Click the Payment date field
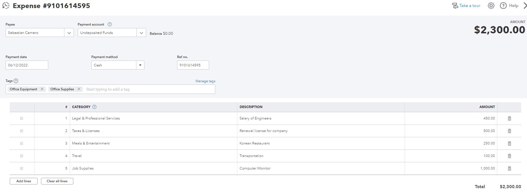The width and height of the screenshot is (527, 192). [27, 65]
